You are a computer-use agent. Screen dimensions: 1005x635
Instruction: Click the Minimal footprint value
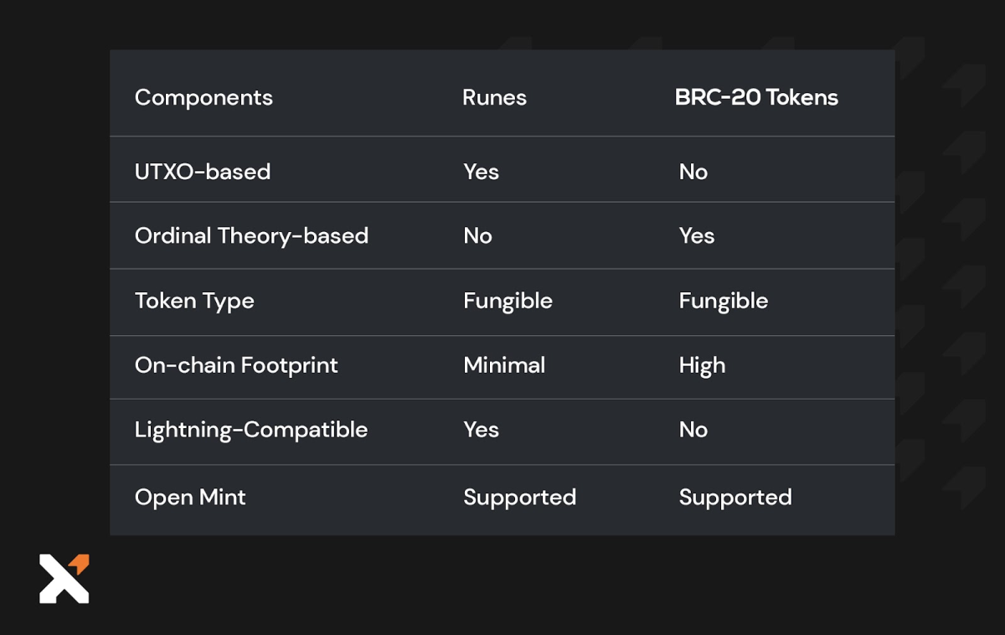point(504,365)
